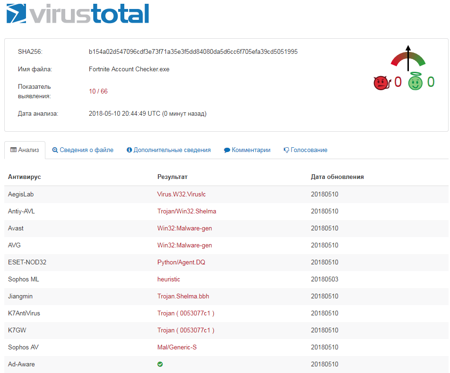Click the Sophos ML antivirus name
The height and width of the screenshot is (373, 450).
click(x=24, y=279)
